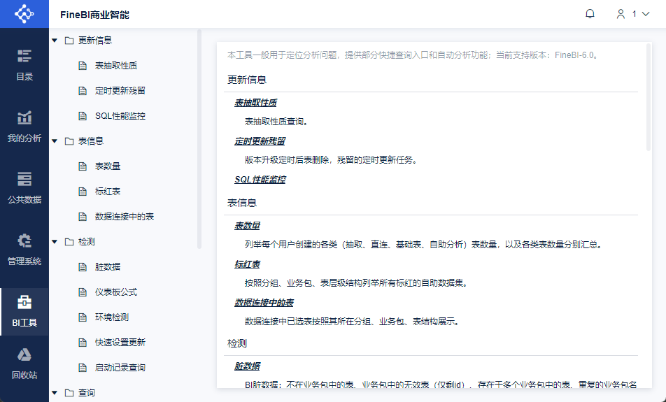Click document icon beside 快速设置更新

click(83, 342)
